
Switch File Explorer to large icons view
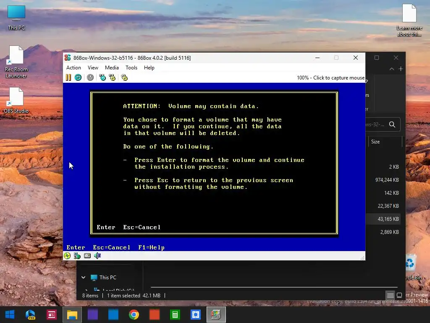[x=399, y=295]
